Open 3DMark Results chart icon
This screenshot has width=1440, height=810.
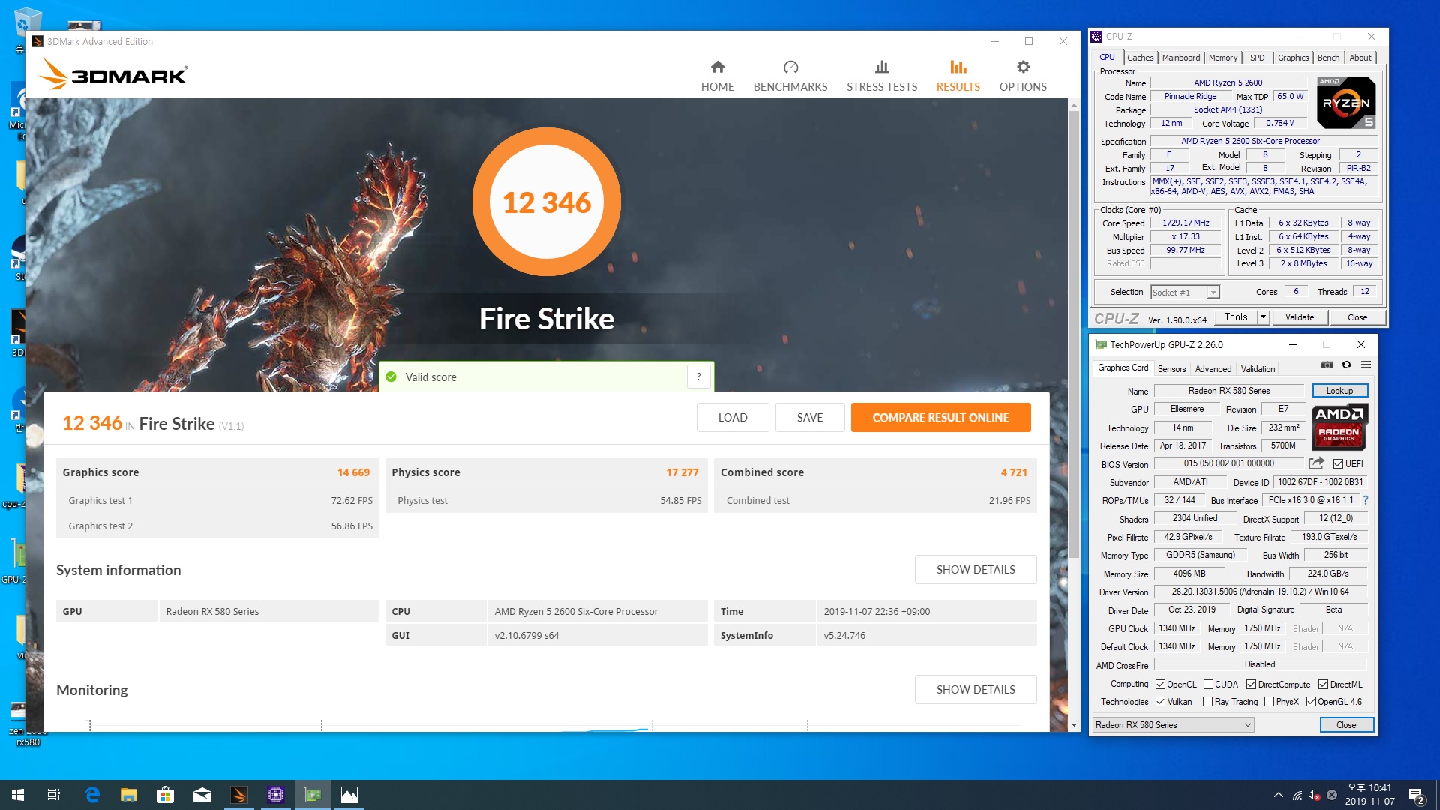point(958,67)
